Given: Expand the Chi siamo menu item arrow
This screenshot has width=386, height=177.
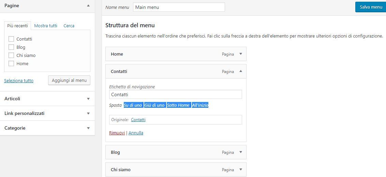Looking at the screenshot, I should (x=241, y=169).
